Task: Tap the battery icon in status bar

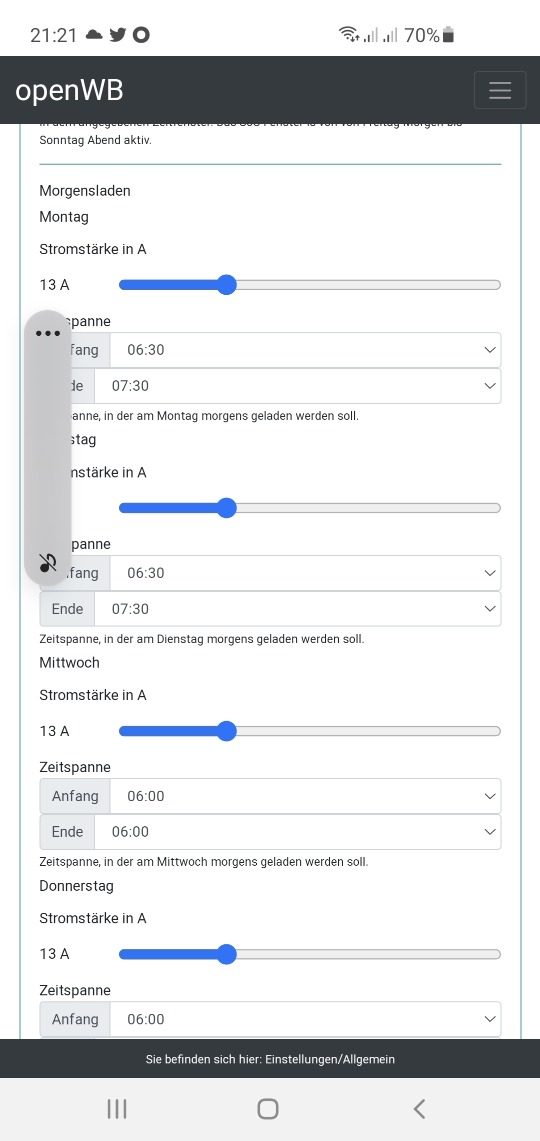Action: click(x=448, y=35)
